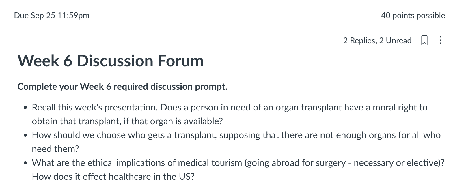Click the 'Week 6 Discussion Forum' heading
The width and height of the screenshot is (451, 184).
click(x=111, y=61)
